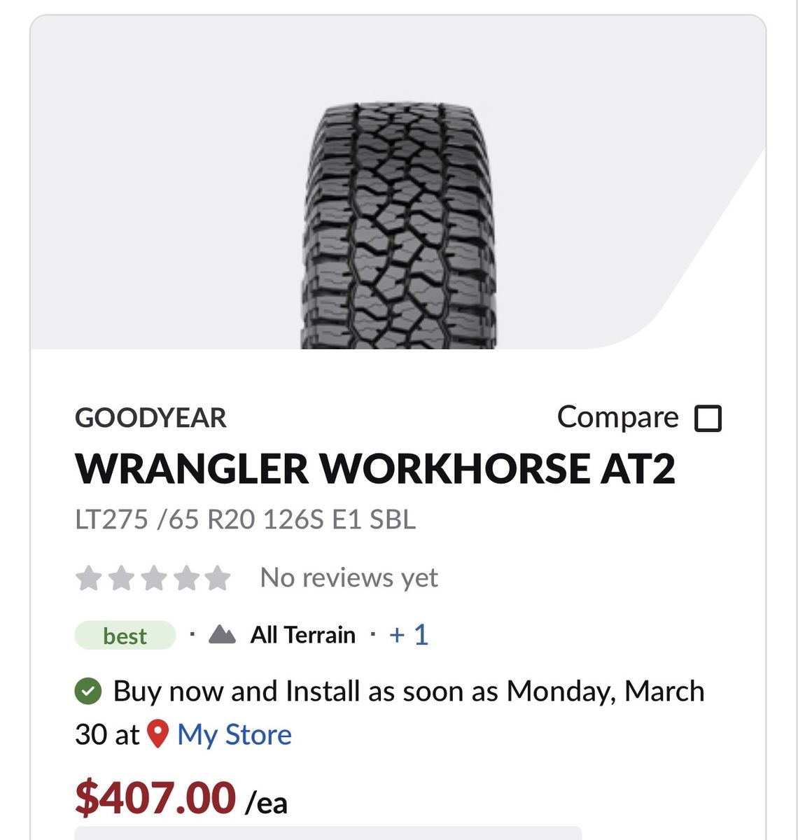Click the No reviews yet text
This screenshot has height=840, width=798.
coord(349,578)
